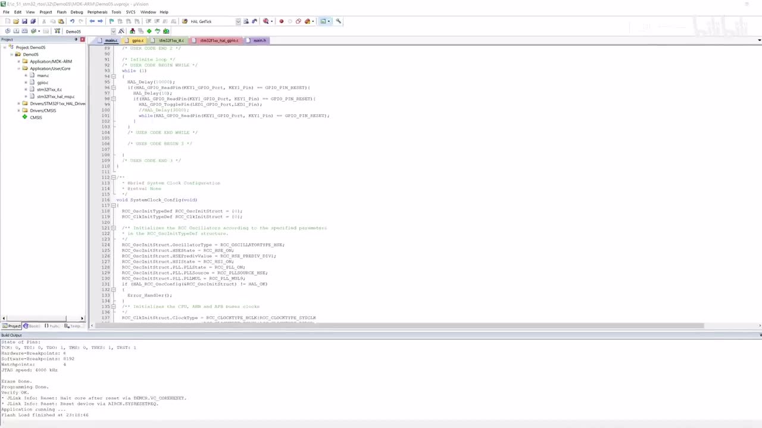Click the Select Software Packs icon
762x428 pixels.
[157, 31]
